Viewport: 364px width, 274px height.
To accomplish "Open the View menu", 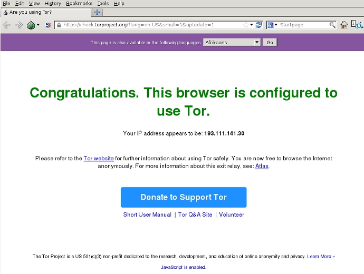I will click(x=34, y=3).
